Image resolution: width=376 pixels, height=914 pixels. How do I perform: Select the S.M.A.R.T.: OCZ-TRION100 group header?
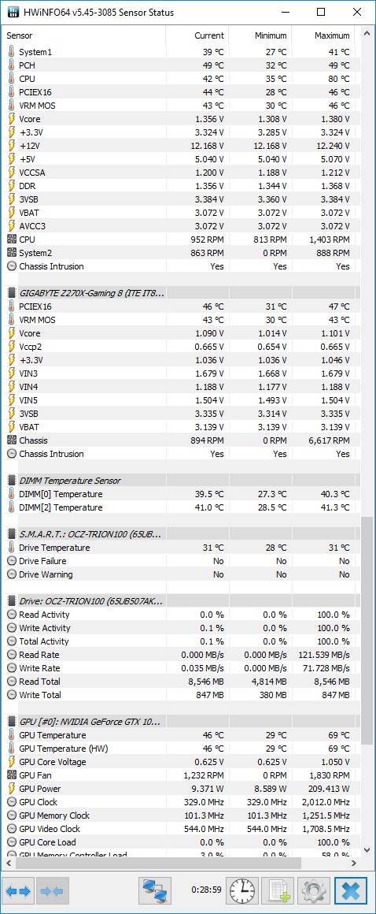[x=180, y=534]
